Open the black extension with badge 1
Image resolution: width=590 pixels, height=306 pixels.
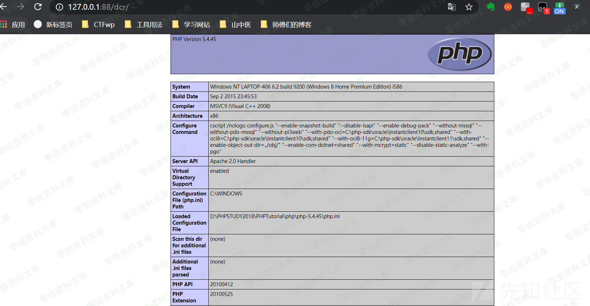pos(543,8)
